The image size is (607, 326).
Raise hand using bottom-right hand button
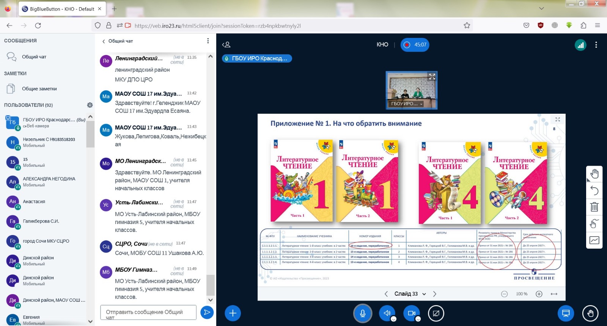pyautogui.click(x=590, y=313)
